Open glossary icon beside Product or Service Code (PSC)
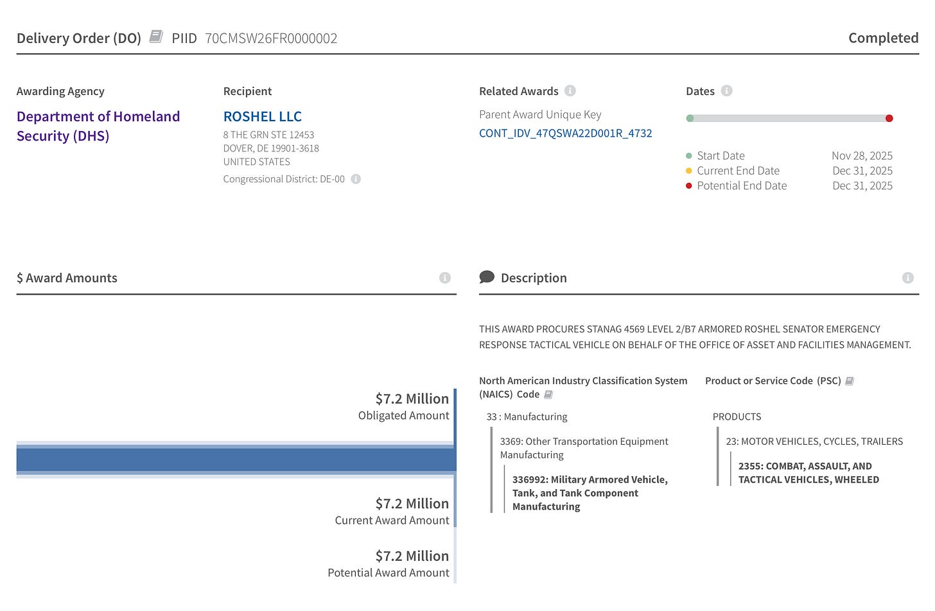This screenshot has height=611, width=935. click(850, 381)
